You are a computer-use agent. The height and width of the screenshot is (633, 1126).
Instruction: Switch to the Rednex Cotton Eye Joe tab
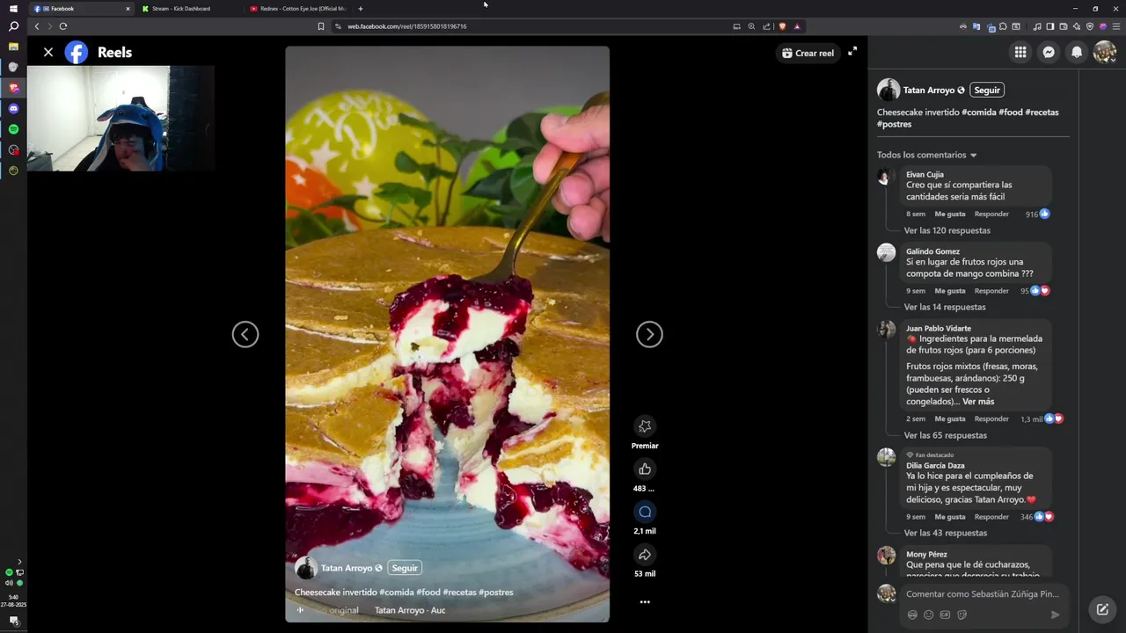pyautogui.click(x=297, y=9)
